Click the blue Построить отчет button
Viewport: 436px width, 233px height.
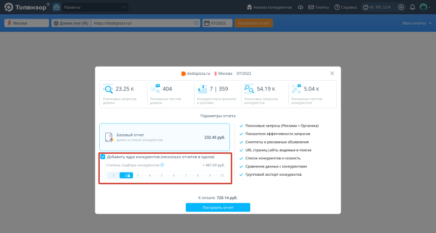coord(217,207)
